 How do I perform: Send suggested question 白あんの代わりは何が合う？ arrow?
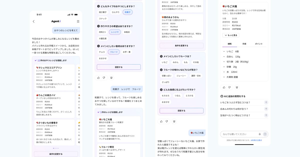[x=266, y=109]
